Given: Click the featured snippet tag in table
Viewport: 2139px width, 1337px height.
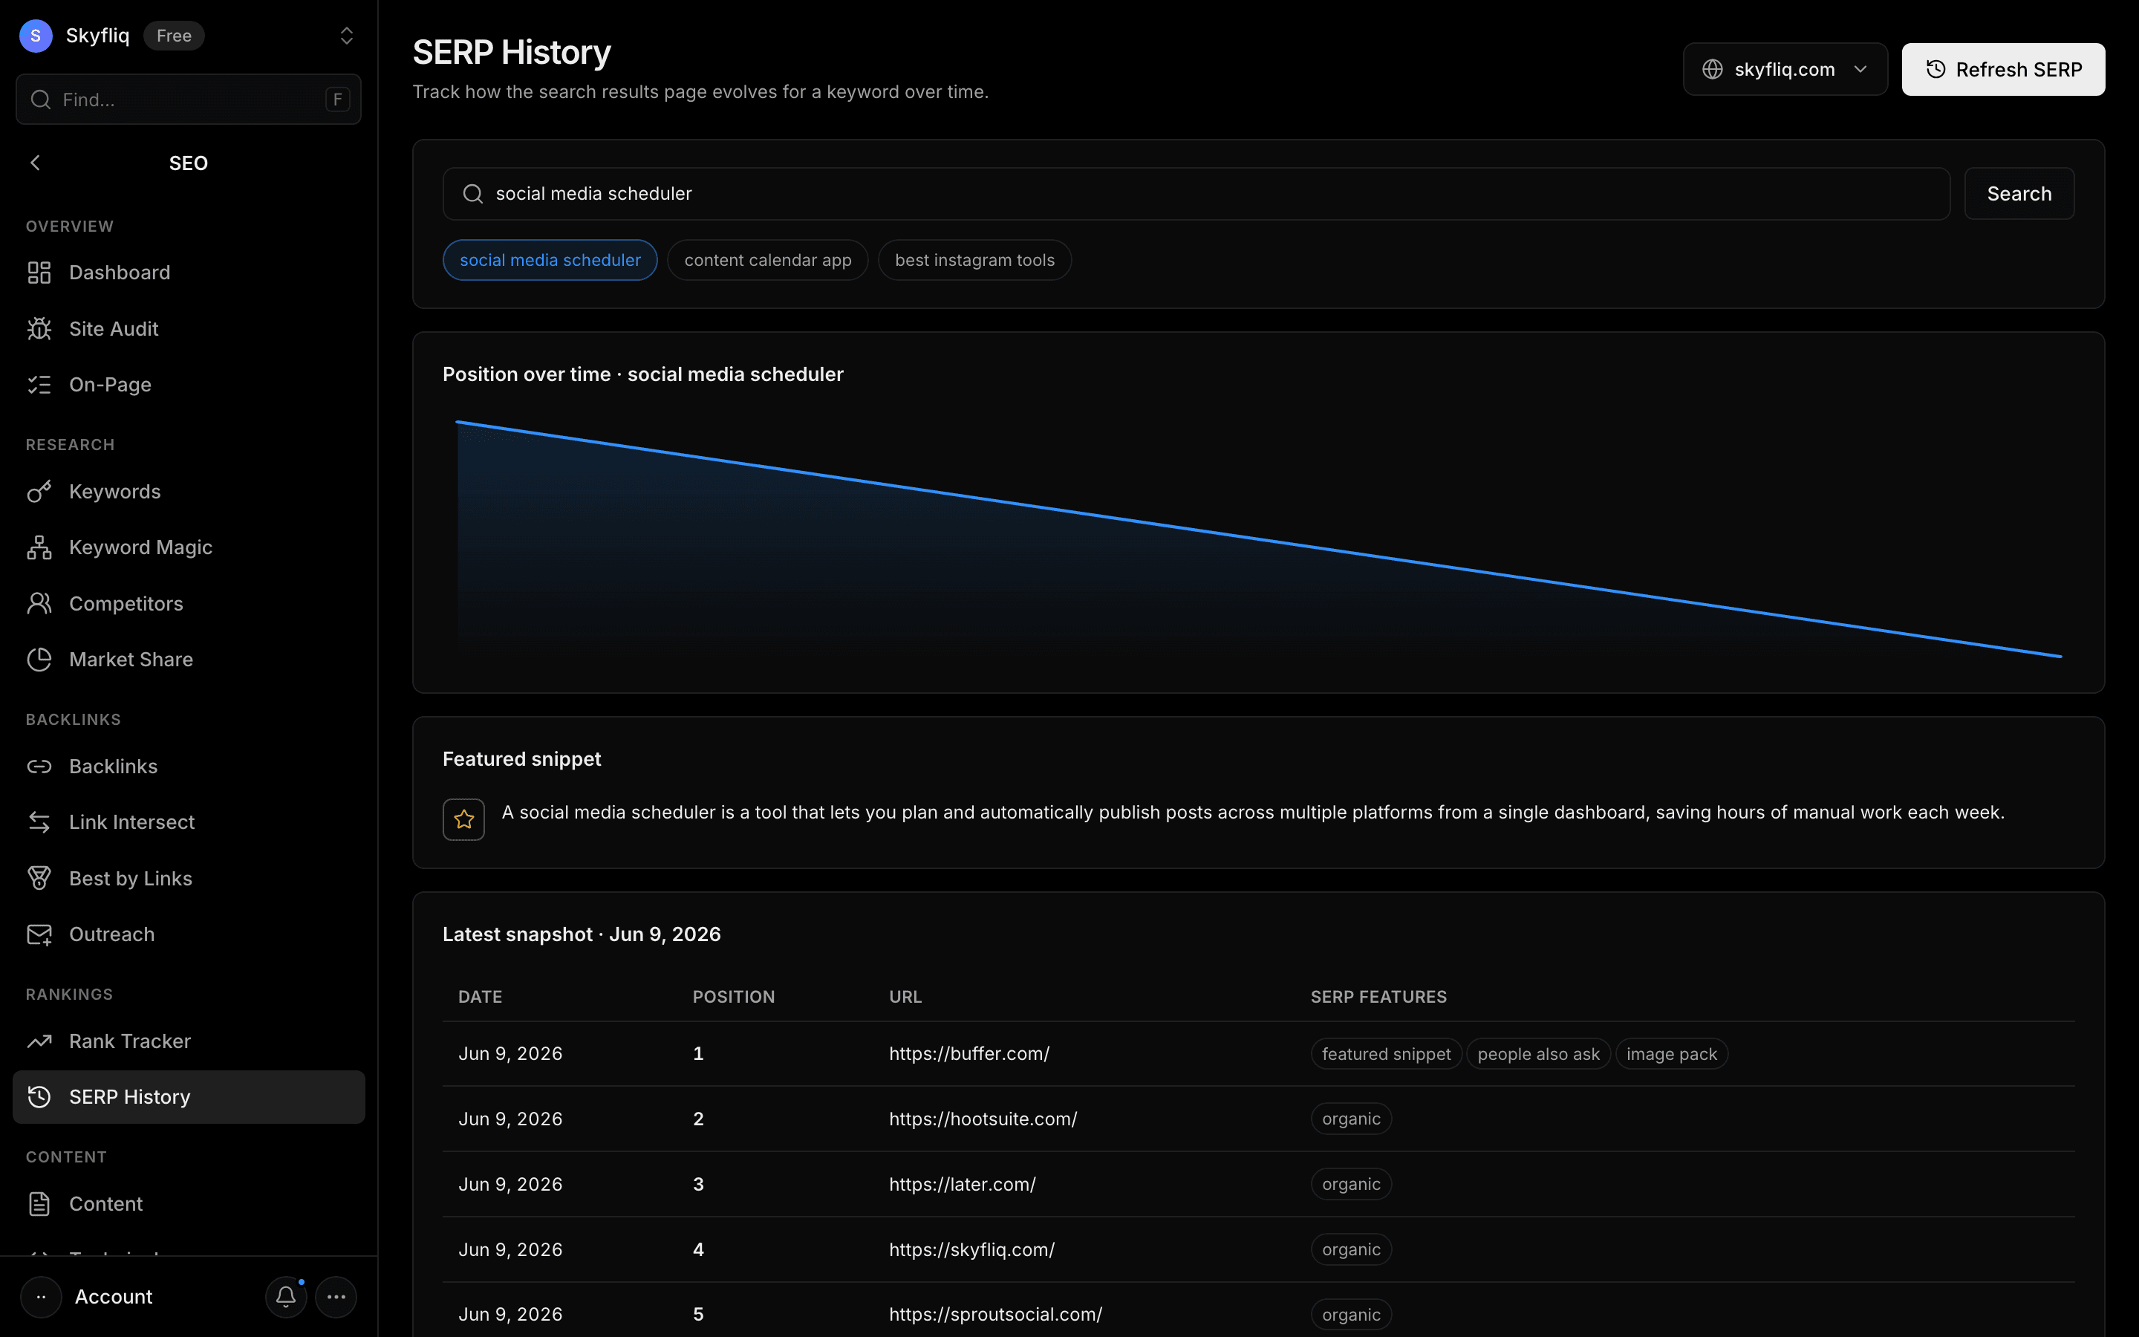Looking at the screenshot, I should tap(1386, 1054).
